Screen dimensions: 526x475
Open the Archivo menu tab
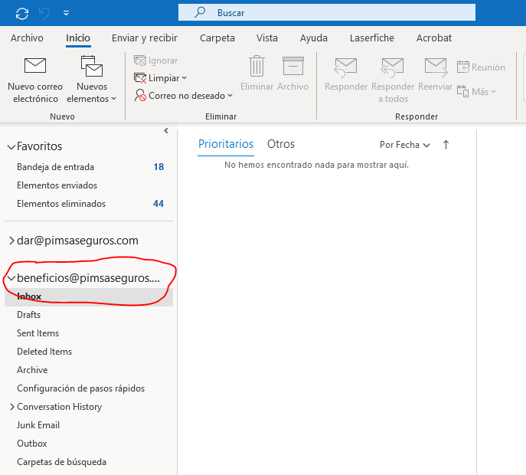point(27,38)
